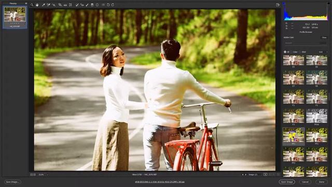
Task: Select the Hand tool
Action: pos(37,5)
